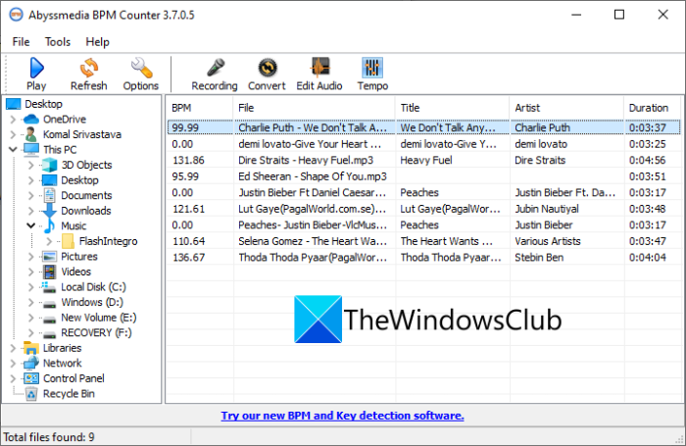
Task: Select the Recycle Bin icon
Action: click(31, 394)
